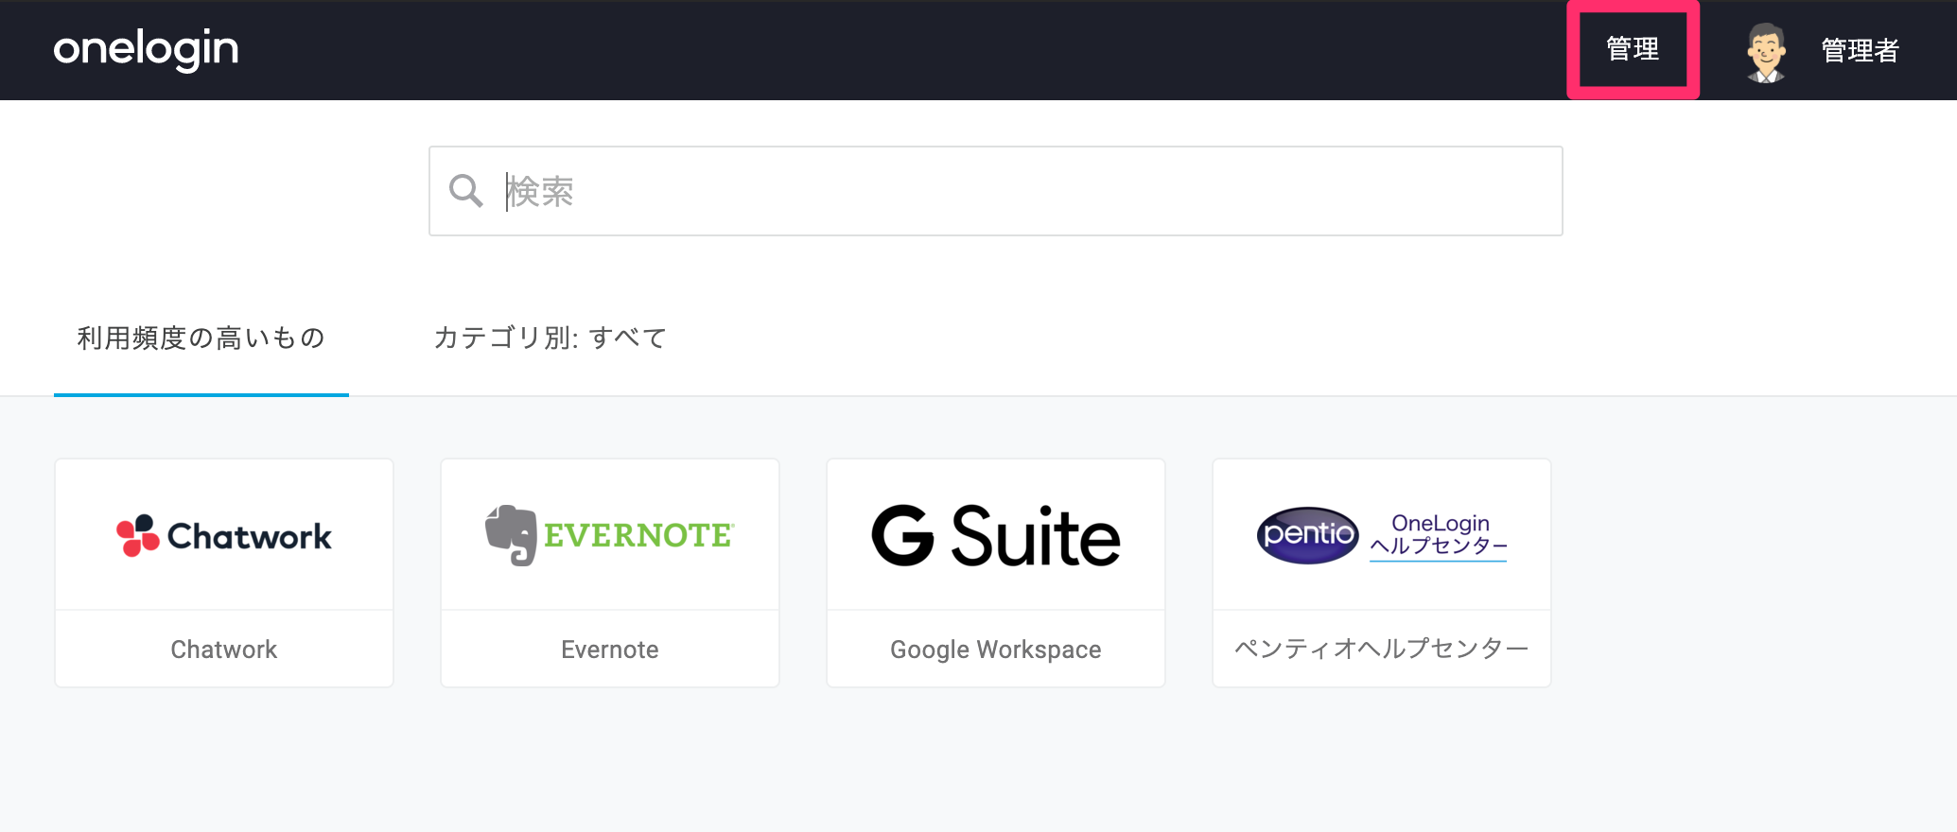
Task: Click the onelogin logo
Action: [x=146, y=49]
